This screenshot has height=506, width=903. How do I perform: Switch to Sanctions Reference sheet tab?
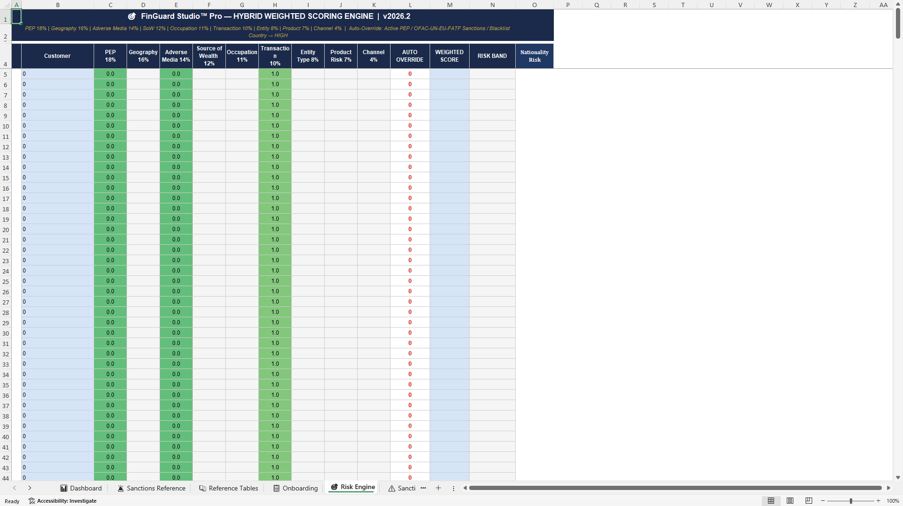tap(152, 488)
